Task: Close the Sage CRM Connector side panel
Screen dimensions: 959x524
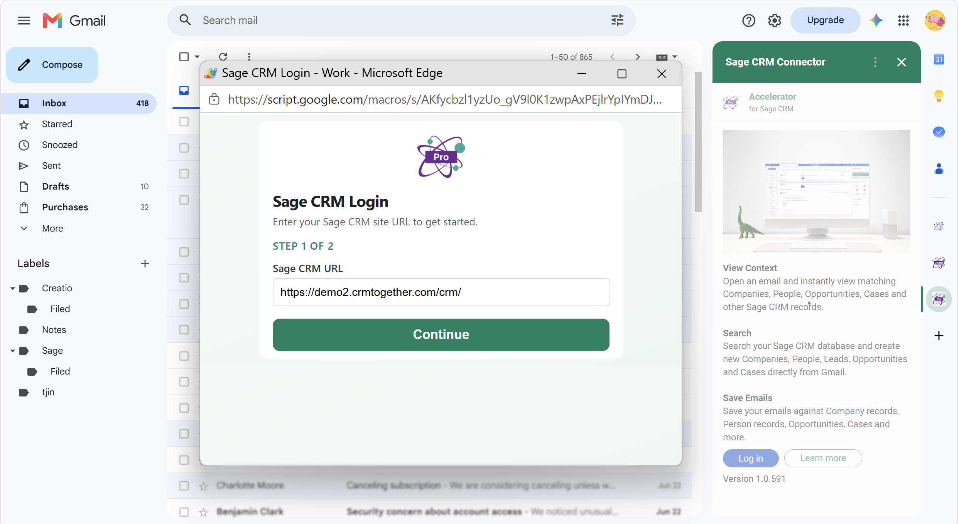Action: point(902,62)
